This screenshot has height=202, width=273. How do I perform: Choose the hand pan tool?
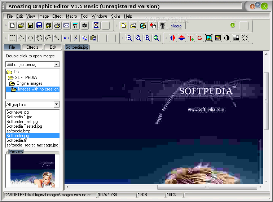39,38
